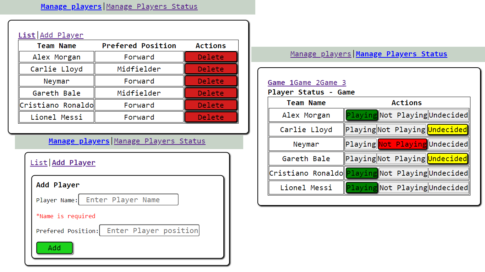Click the green Add button

coord(54,248)
